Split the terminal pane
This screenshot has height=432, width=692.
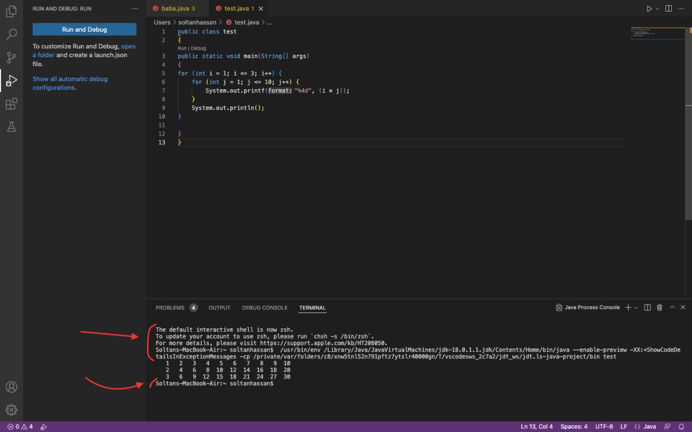[x=647, y=308]
